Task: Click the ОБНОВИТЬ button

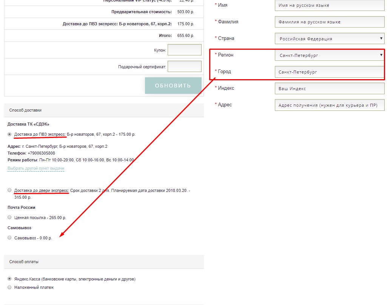Action: pos(173,86)
